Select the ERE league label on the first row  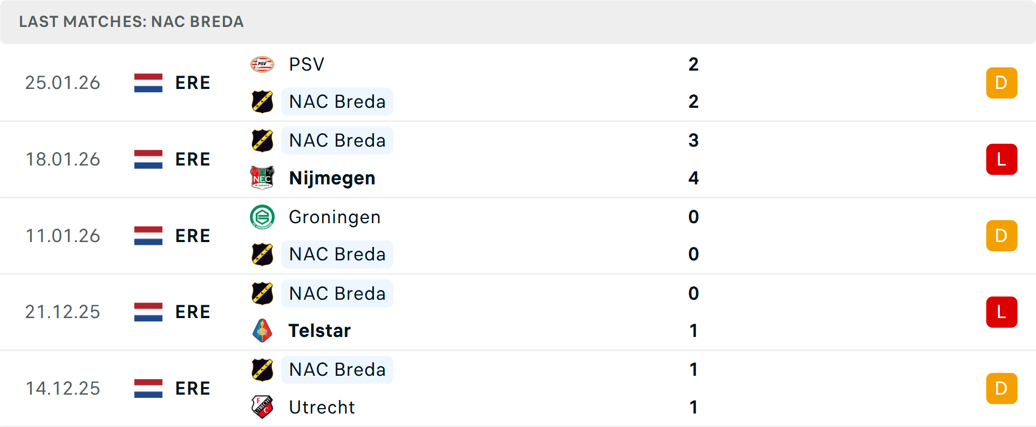193,82
